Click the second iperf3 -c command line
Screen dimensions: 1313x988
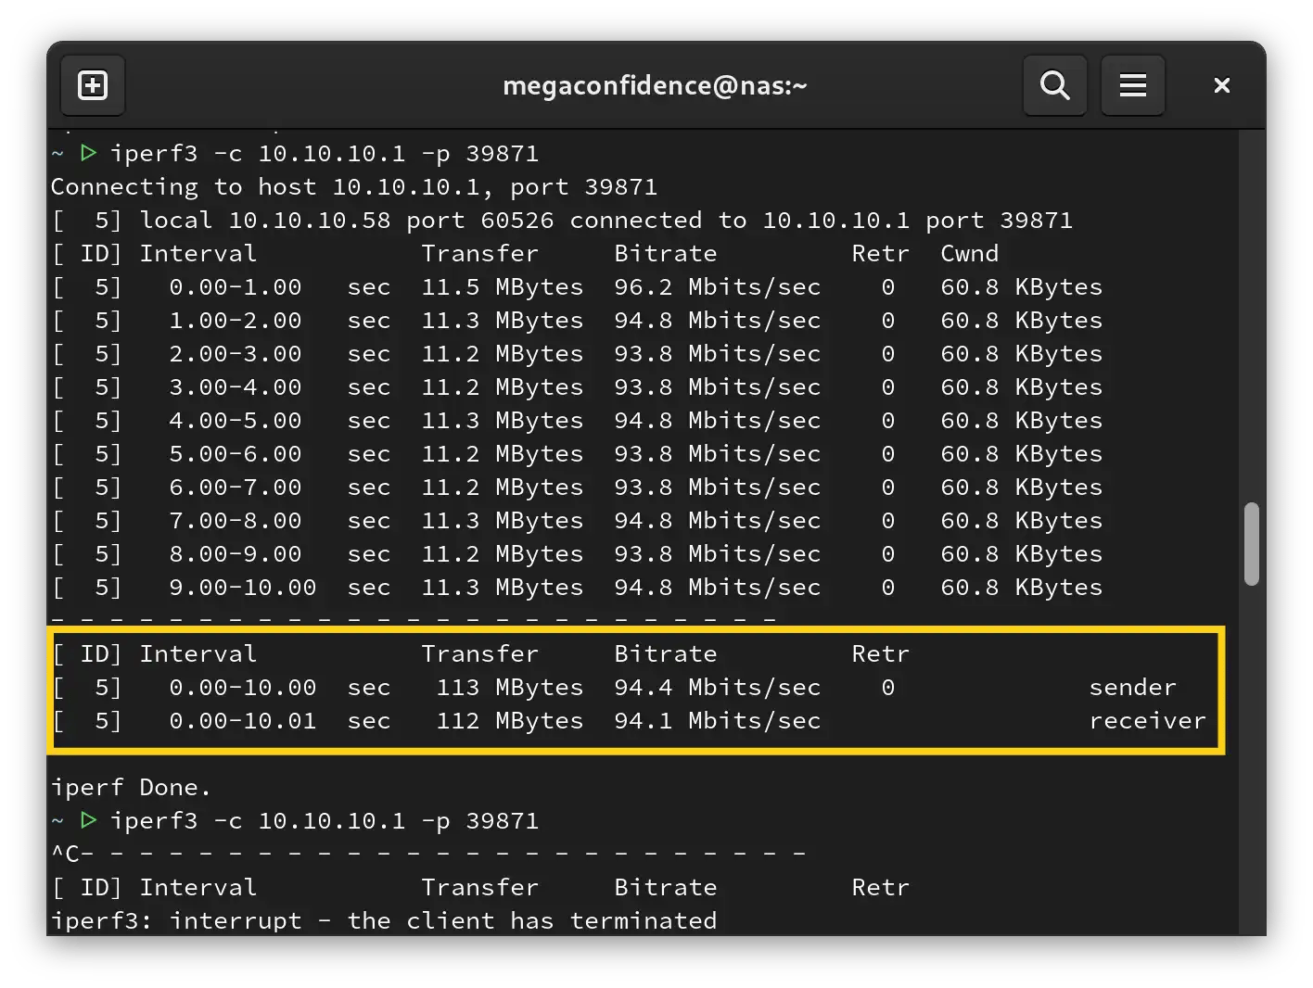[x=295, y=820]
